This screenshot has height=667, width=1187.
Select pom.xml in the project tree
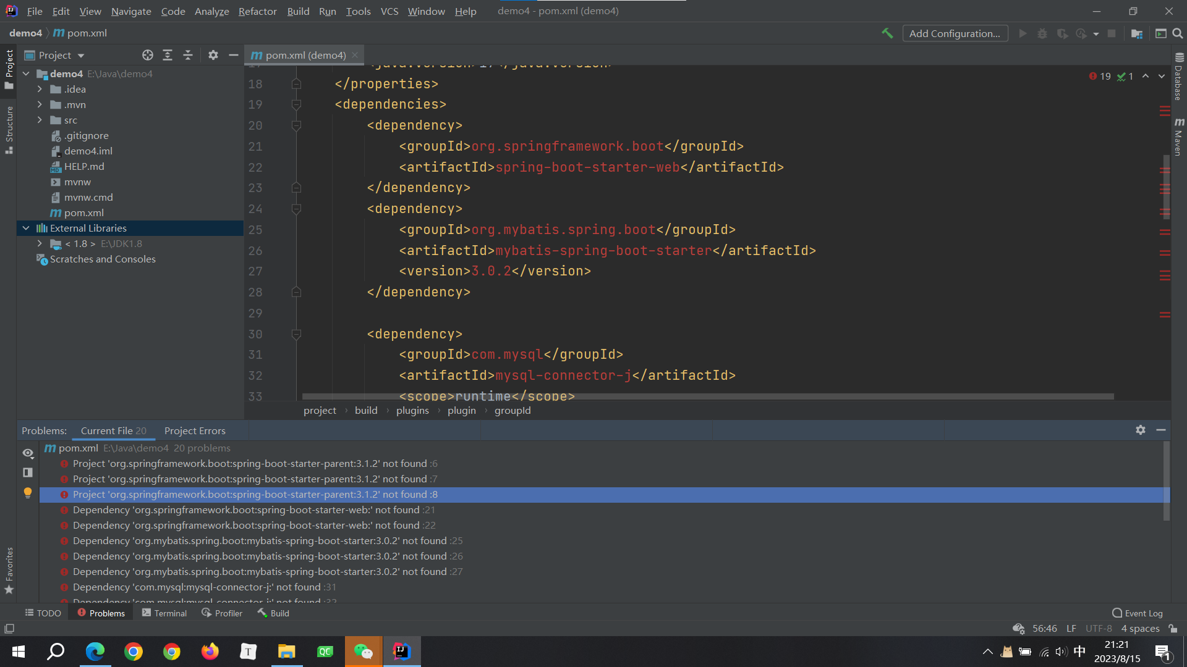coord(83,212)
